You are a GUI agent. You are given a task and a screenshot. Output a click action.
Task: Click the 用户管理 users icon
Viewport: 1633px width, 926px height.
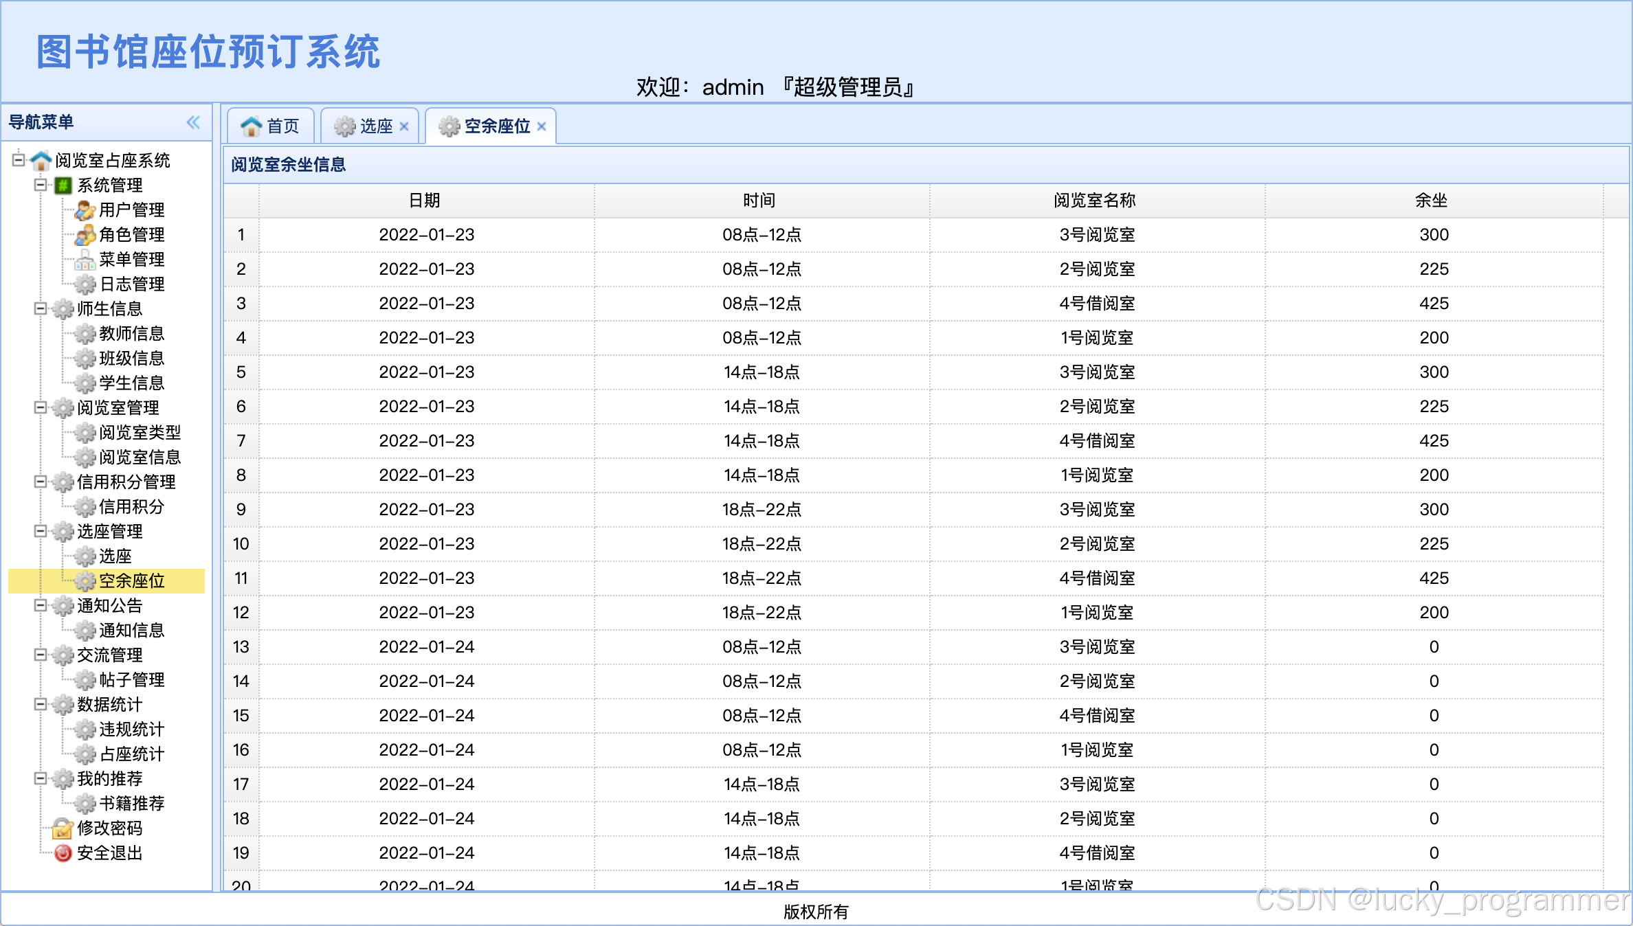tap(85, 210)
